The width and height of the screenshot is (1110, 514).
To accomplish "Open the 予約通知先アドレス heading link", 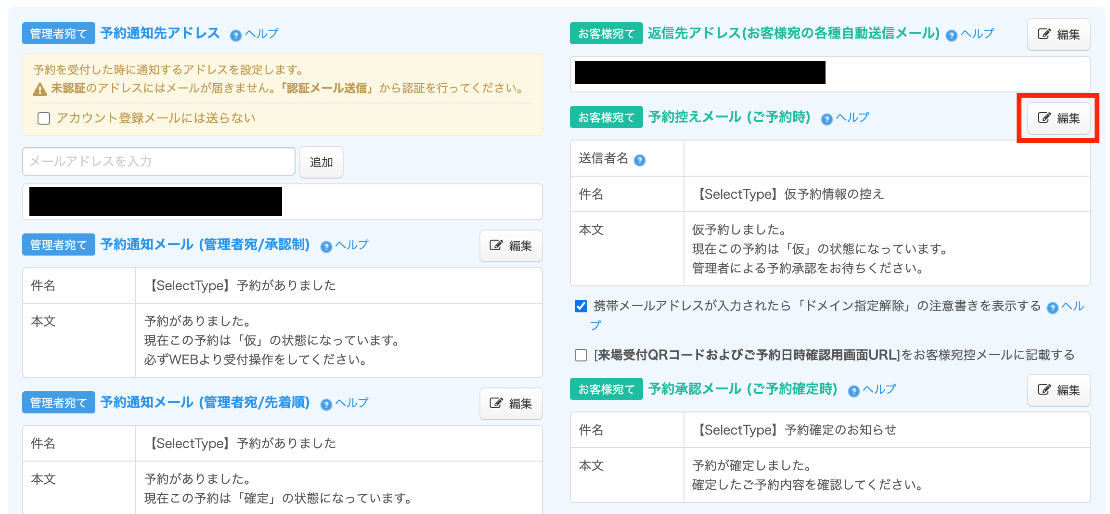I will pyautogui.click(x=160, y=33).
